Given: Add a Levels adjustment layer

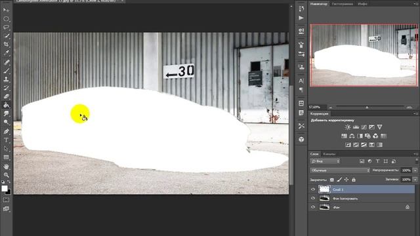Looking at the screenshot, I should click(356, 127).
